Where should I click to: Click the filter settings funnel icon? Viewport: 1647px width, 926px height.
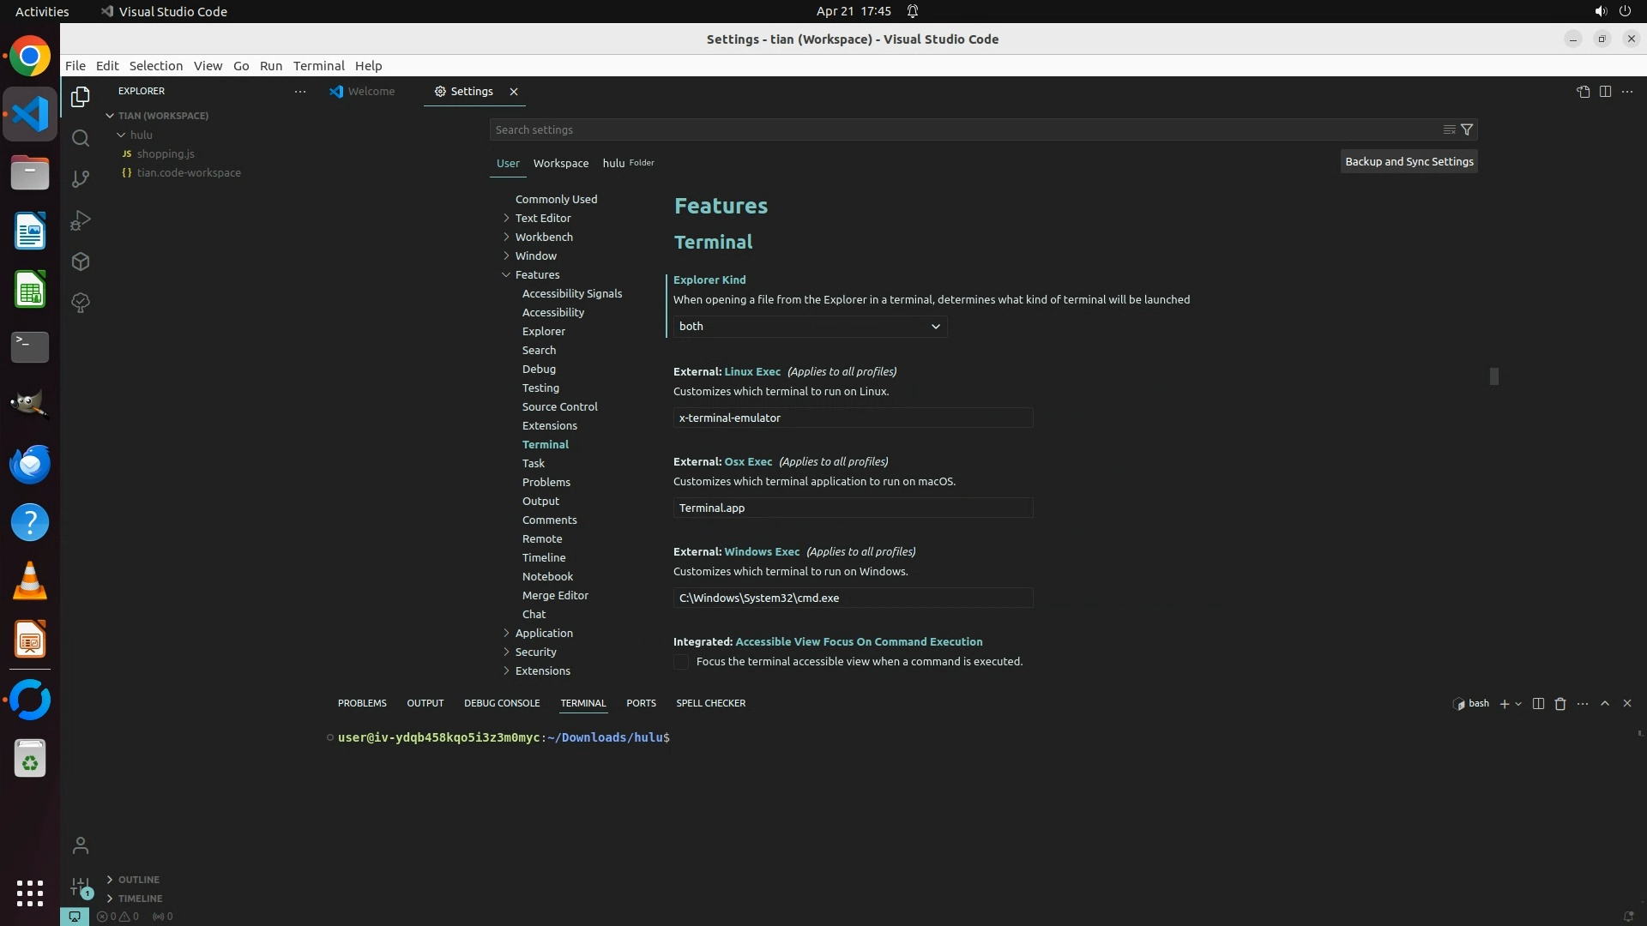[1467, 129]
